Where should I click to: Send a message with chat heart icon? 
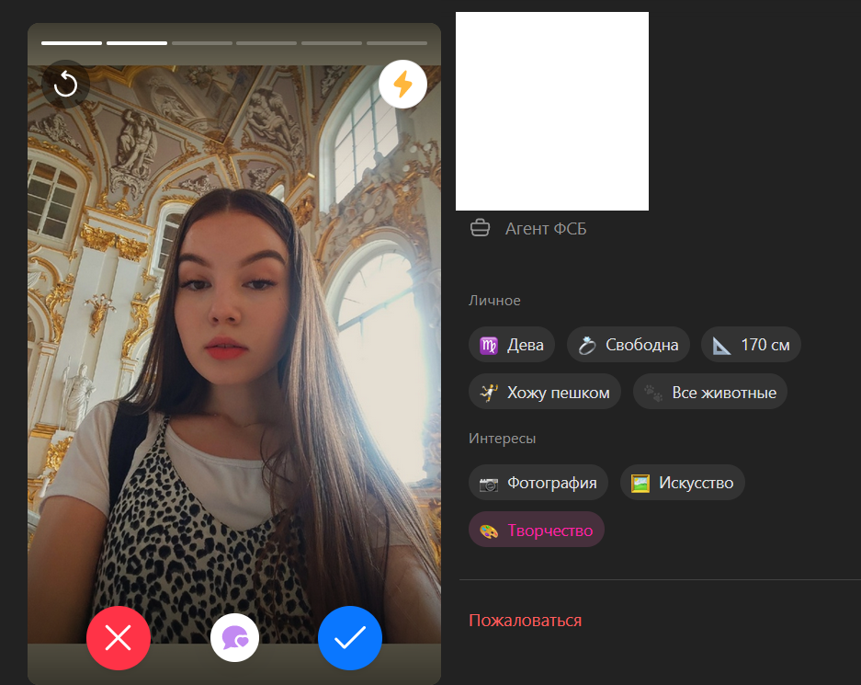coord(234,638)
